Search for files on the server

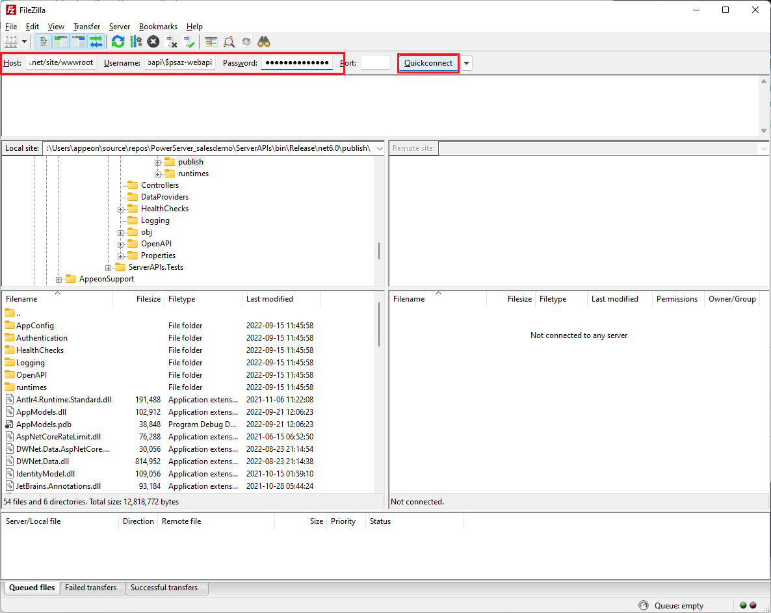(x=263, y=41)
